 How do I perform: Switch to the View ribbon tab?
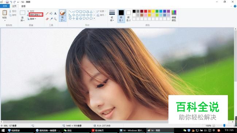(x=23, y=6)
